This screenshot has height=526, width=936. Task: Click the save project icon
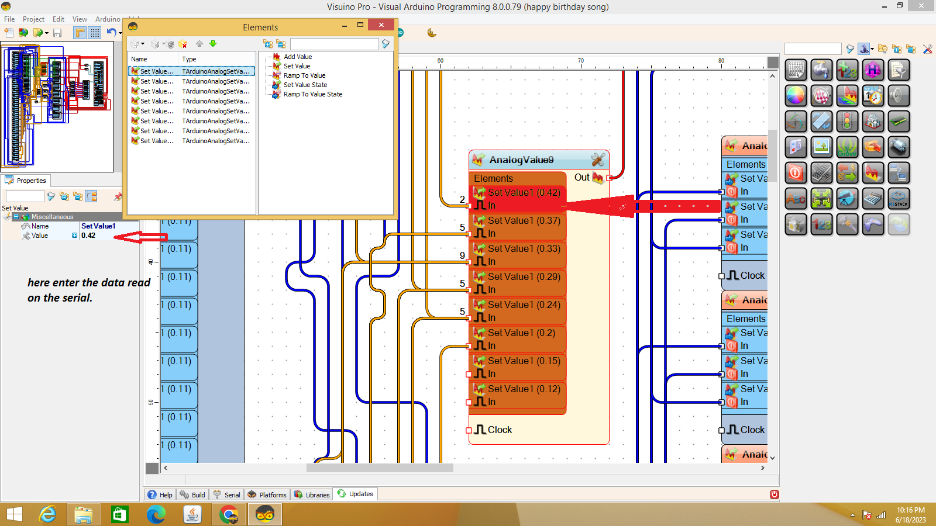click(x=57, y=33)
